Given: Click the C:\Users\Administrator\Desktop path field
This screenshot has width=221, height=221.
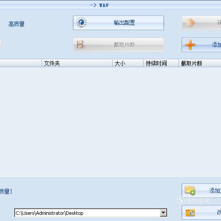Looking at the screenshot, I should pos(91,213).
